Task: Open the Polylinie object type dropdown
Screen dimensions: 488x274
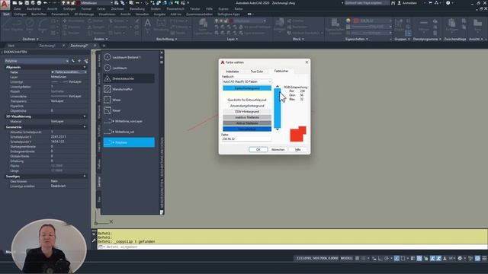Action: [x=37, y=61]
